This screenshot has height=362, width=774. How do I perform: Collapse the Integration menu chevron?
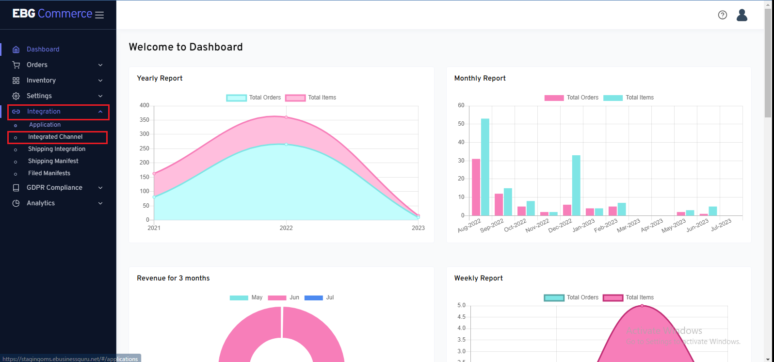[x=100, y=112]
